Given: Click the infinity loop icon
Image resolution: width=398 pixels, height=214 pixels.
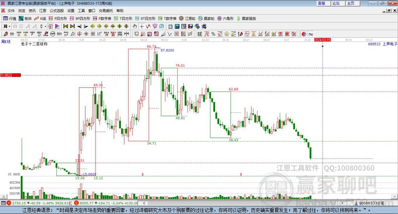Looking at the screenshot, I should pyautogui.click(x=311, y=34).
